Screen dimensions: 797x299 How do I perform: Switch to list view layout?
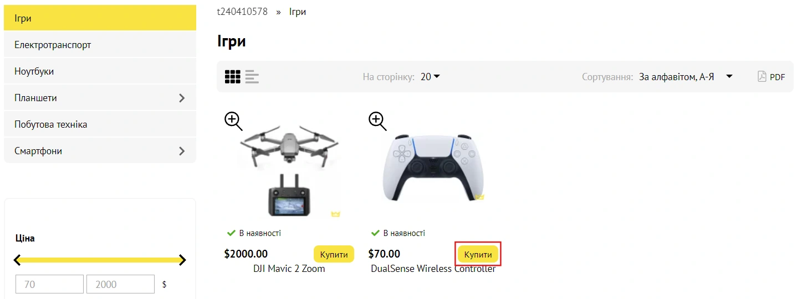pos(252,77)
